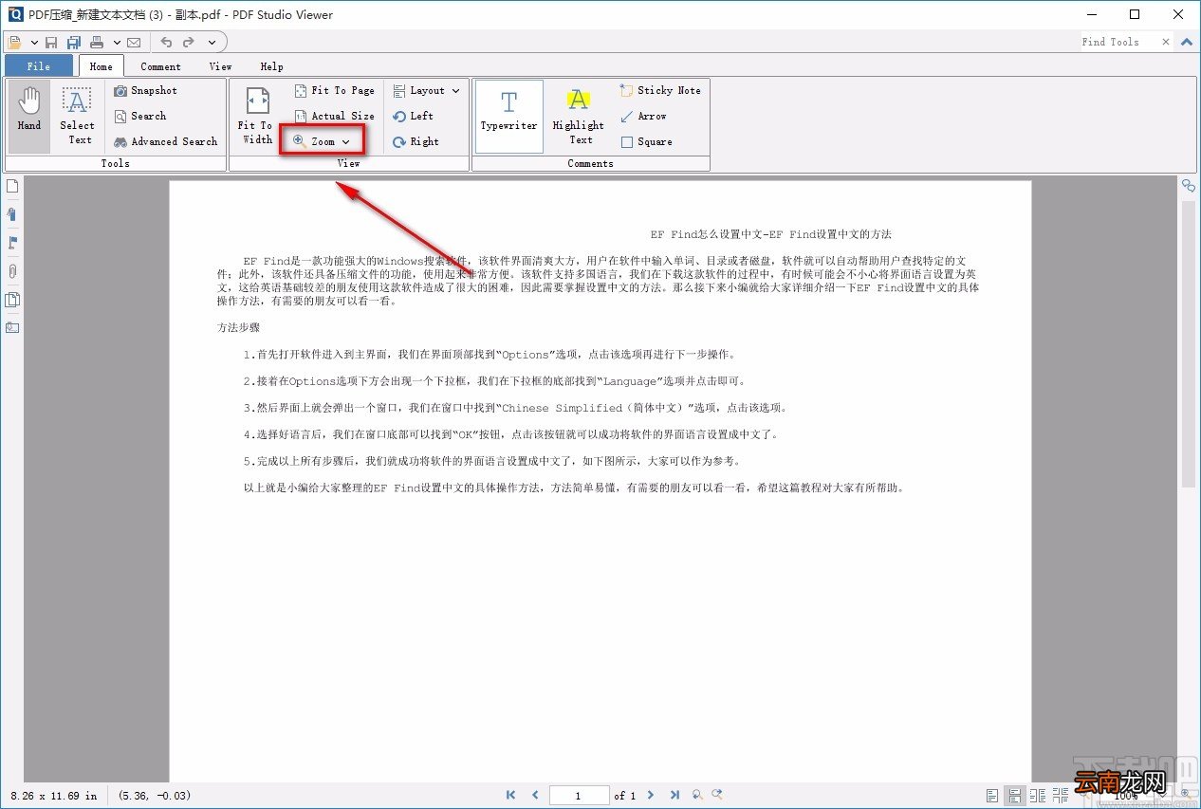Switch to single continuous layout in status bar
The height and width of the screenshot is (809, 1201).
(x=1015, y=795)
